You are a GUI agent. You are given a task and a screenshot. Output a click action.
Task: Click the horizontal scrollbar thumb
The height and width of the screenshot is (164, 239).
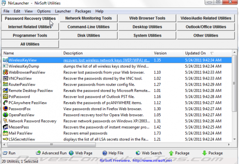click(52, 145)
